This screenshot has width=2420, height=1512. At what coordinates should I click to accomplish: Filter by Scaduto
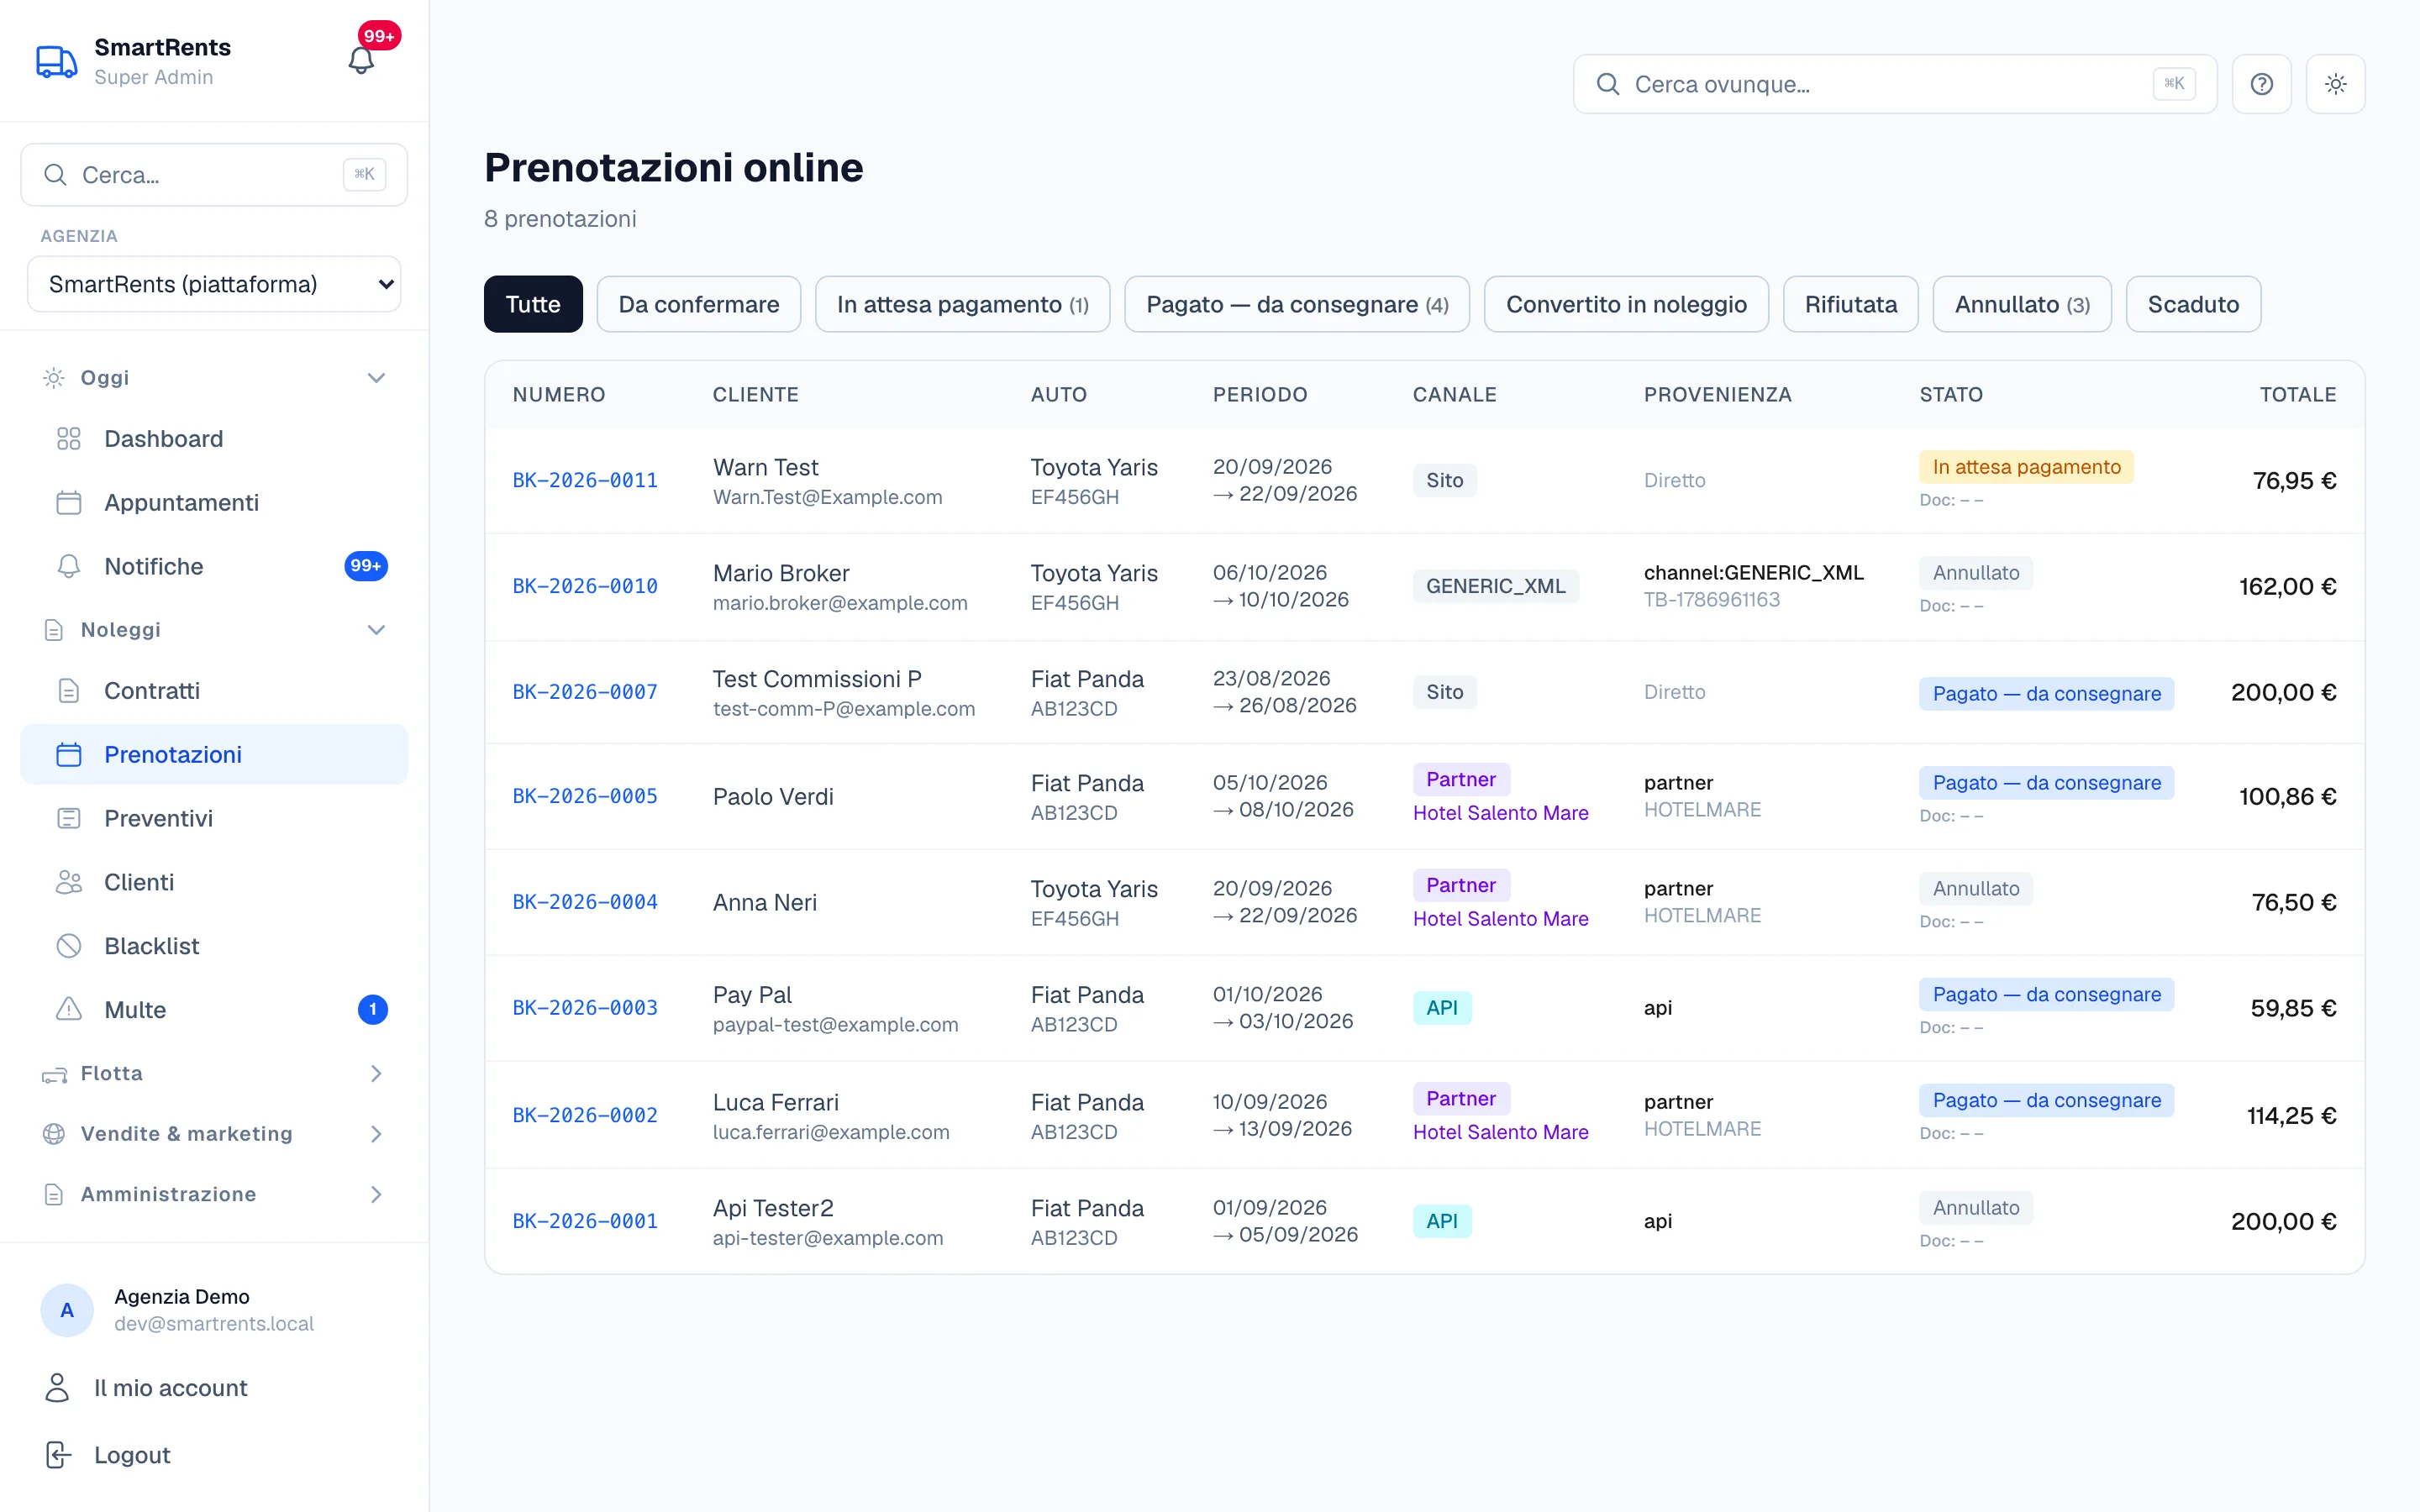point(2193,304)
